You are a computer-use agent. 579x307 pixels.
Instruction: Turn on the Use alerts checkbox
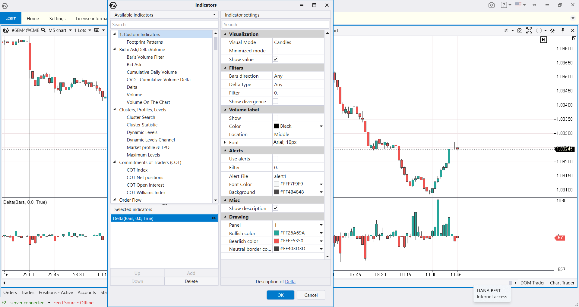275,159
